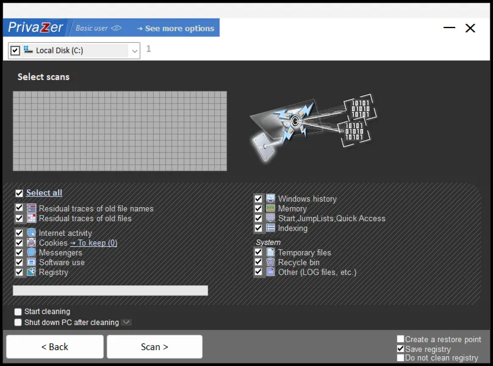Screen dimensions: 493x366
Task: Close the PrivaZer window
Action: (470, 28)
